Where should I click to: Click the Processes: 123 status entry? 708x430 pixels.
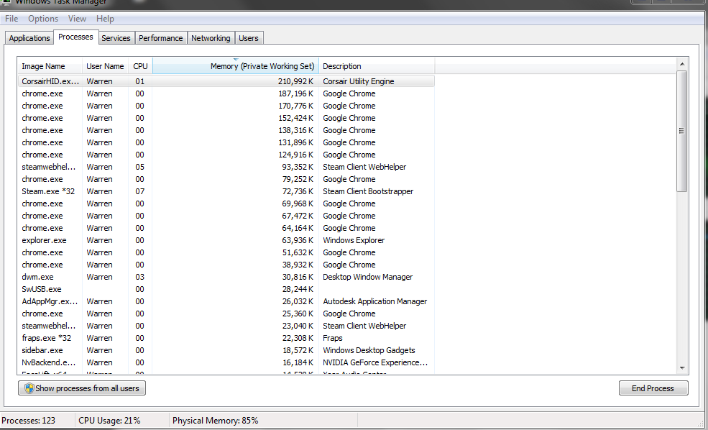pos(29,420)
